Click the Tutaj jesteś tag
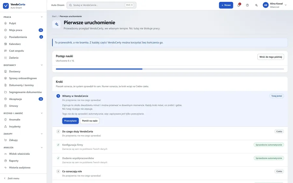This screenshot has width=293, height=183. pyautogui.click(x=276, y=96)
